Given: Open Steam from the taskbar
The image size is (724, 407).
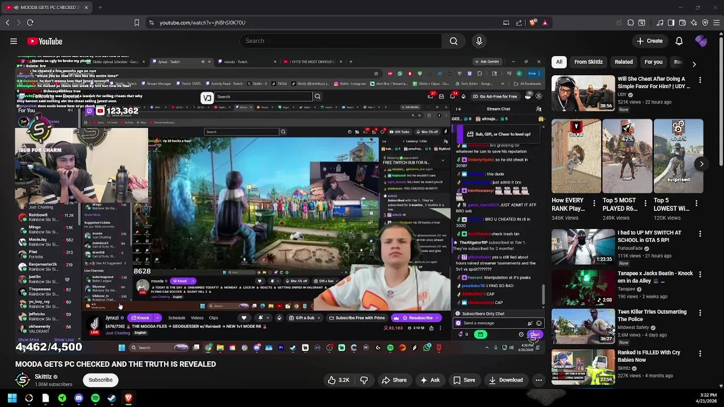Looking at the screenshot, I should (112, 399).
